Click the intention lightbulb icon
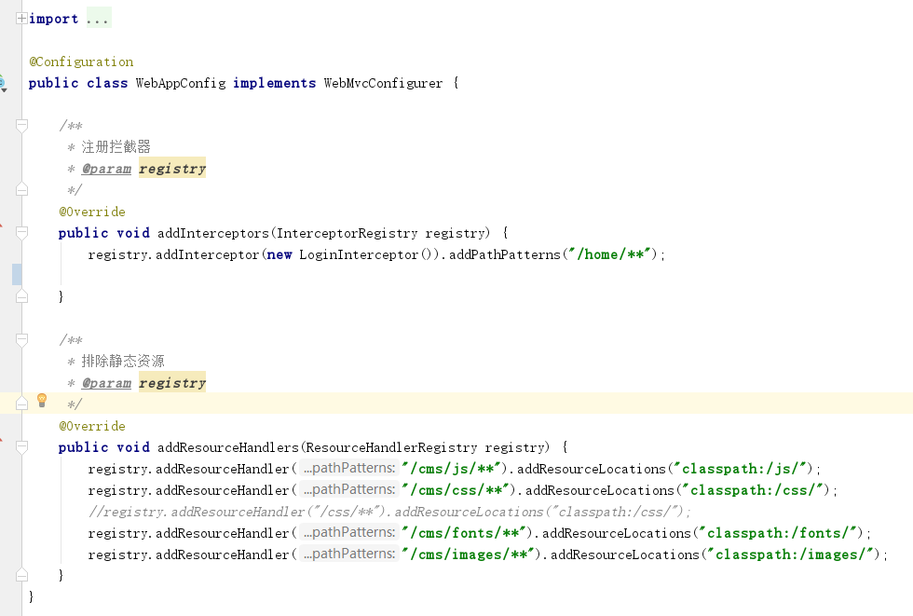The image size is (913, 616). pyautogui.click(x=42, y=401)
